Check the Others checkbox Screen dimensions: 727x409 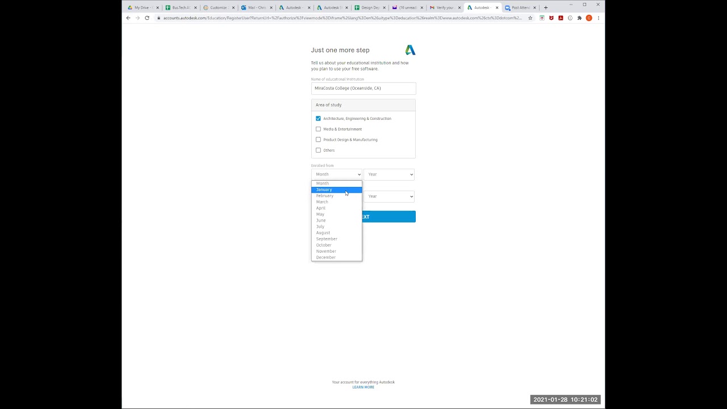[x=318, y=150]
